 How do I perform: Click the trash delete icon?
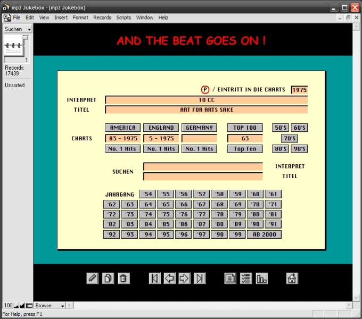click(x=124, y=278)
